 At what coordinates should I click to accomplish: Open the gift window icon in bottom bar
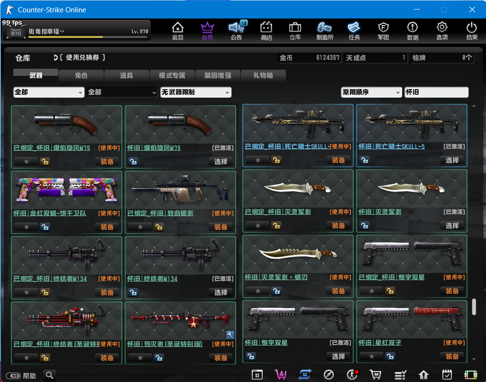(257, 375)
